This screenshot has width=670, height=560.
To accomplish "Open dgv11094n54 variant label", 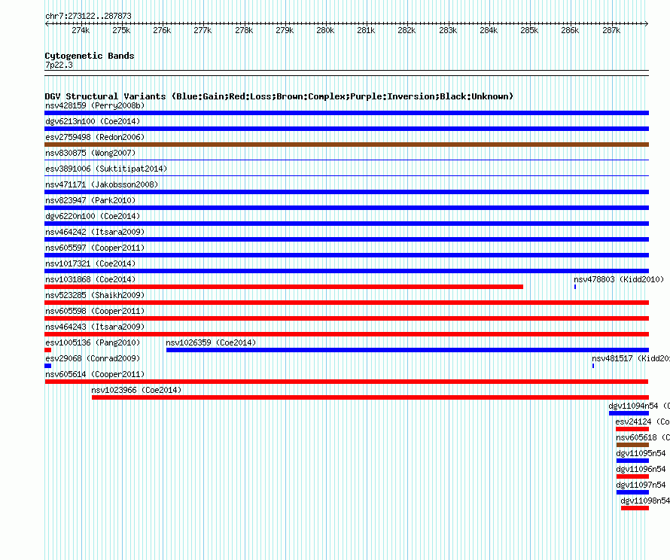I will tap(639, 406).
